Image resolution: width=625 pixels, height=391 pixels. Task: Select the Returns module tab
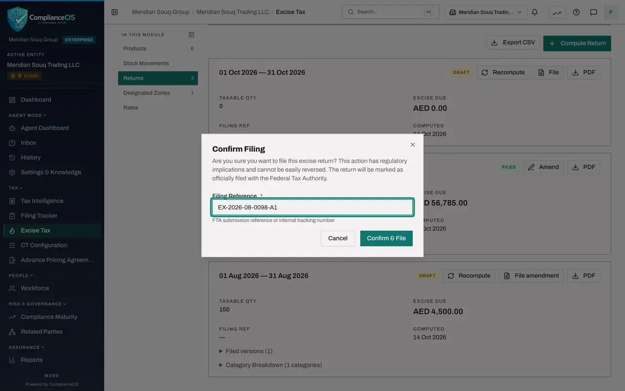pyautogui.click(x=158, y=78)
